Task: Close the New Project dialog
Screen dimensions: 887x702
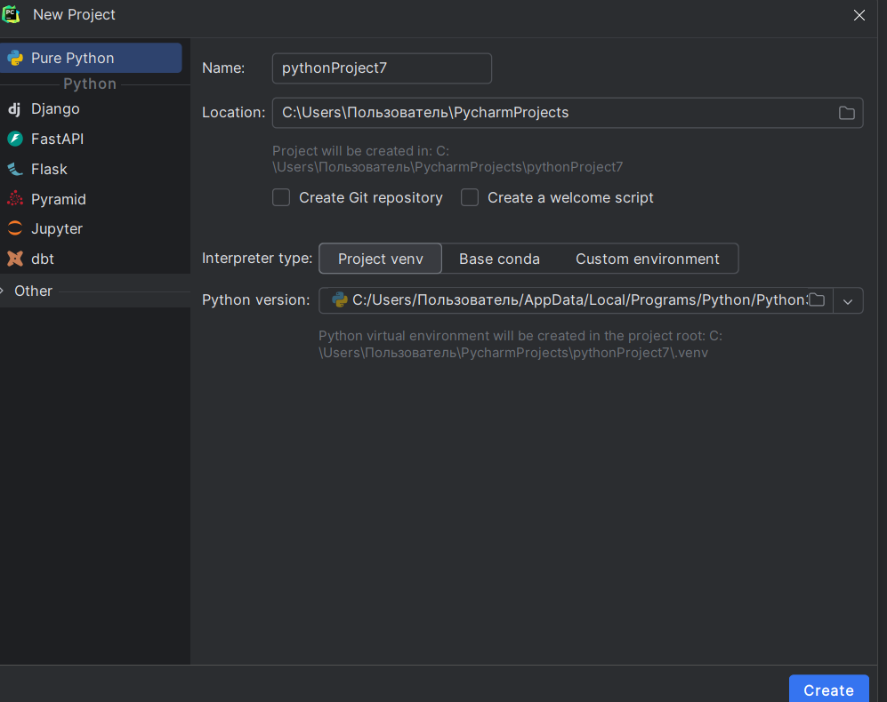Action: [859, 15]
